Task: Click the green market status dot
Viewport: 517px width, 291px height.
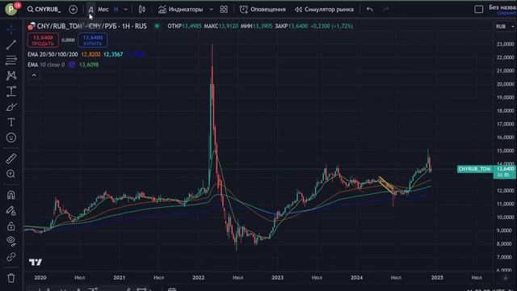Action: pyautogui.click(x=158, y=26)
